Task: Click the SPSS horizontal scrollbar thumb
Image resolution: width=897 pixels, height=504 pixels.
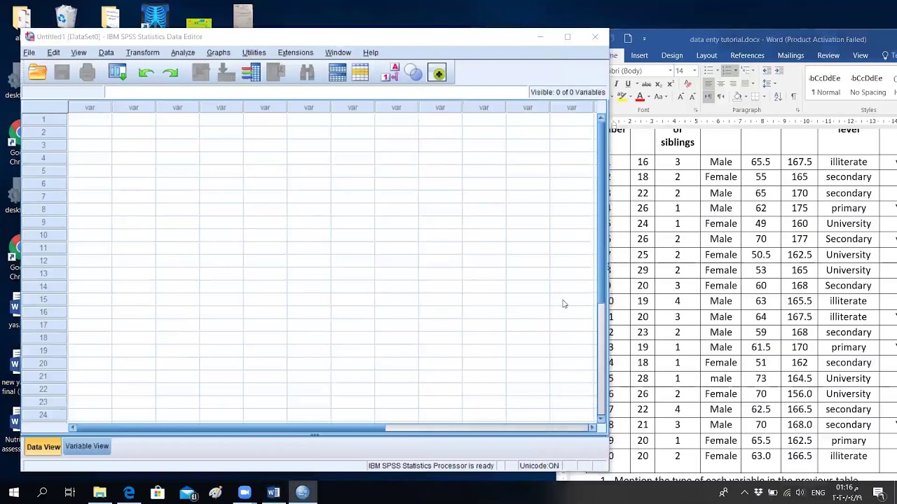Action: (231, 427)
